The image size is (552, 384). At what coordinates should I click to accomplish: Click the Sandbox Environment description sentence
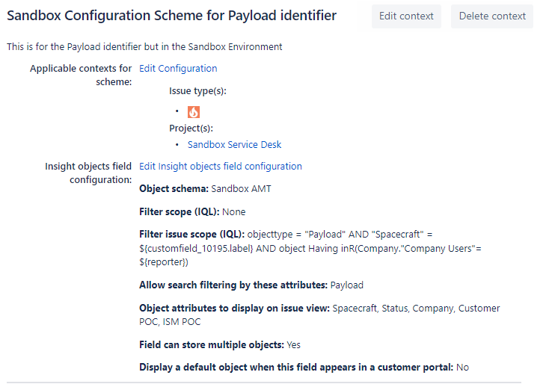(144, 46)
